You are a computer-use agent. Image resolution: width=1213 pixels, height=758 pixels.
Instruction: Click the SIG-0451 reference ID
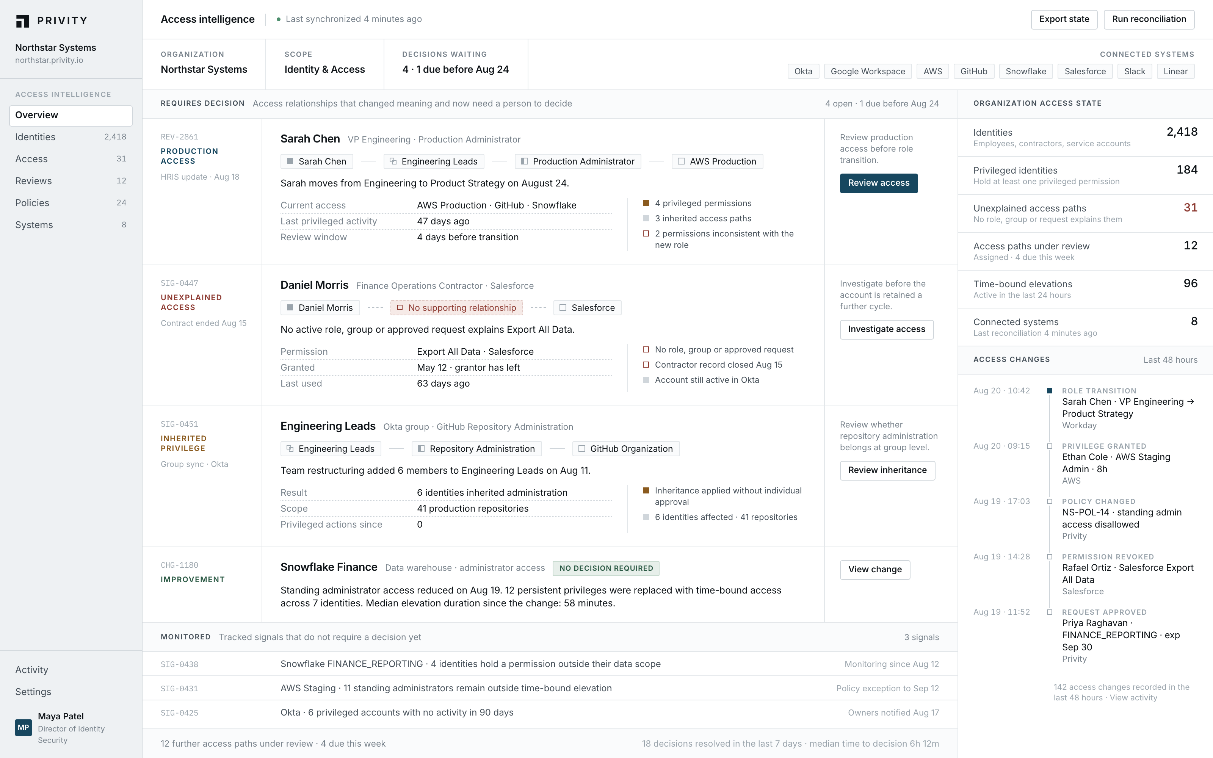click(179, 424)
